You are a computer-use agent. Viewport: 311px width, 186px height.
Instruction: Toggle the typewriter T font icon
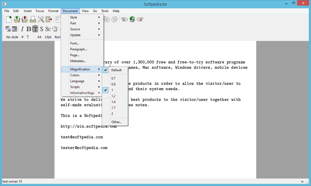[x=35, y=29]
